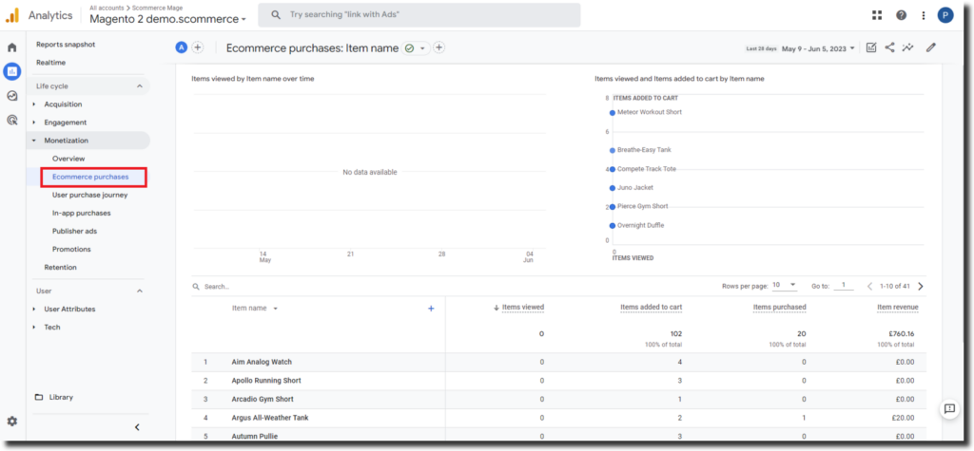Image resolution: width=974 pixels, height=451 pixels.
Task: Open the account avatar P
Action: point(945,15)
